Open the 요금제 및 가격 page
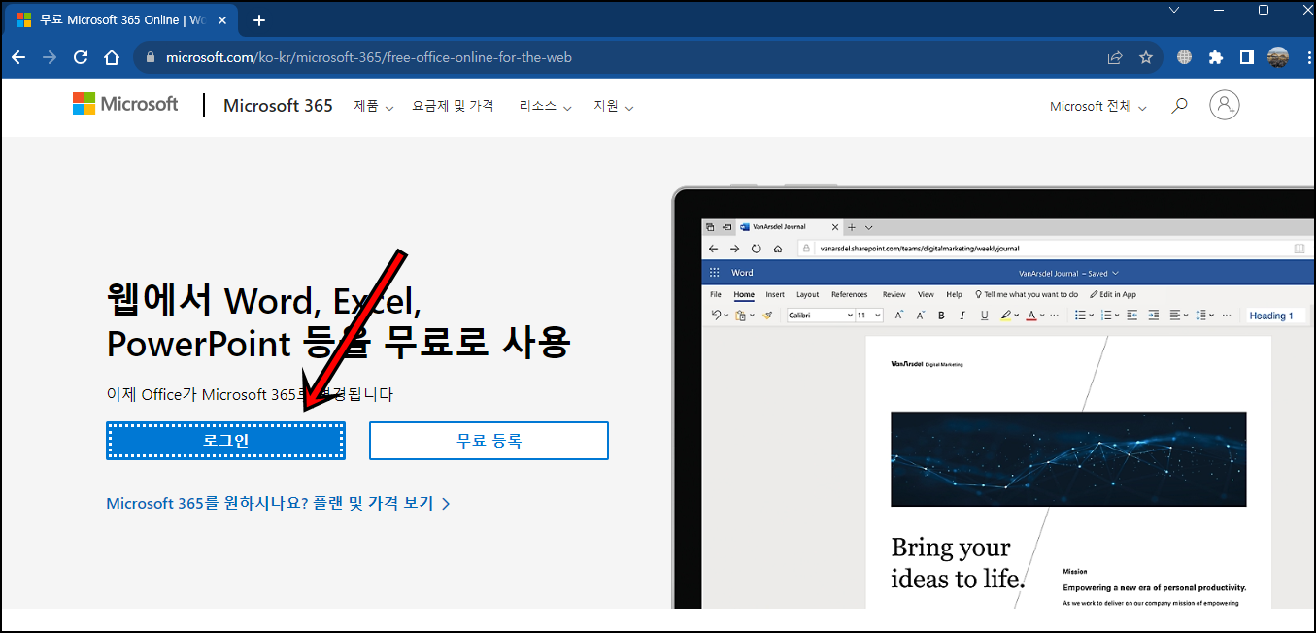This screenshot has height=633, width=1316. click(453, 106)
